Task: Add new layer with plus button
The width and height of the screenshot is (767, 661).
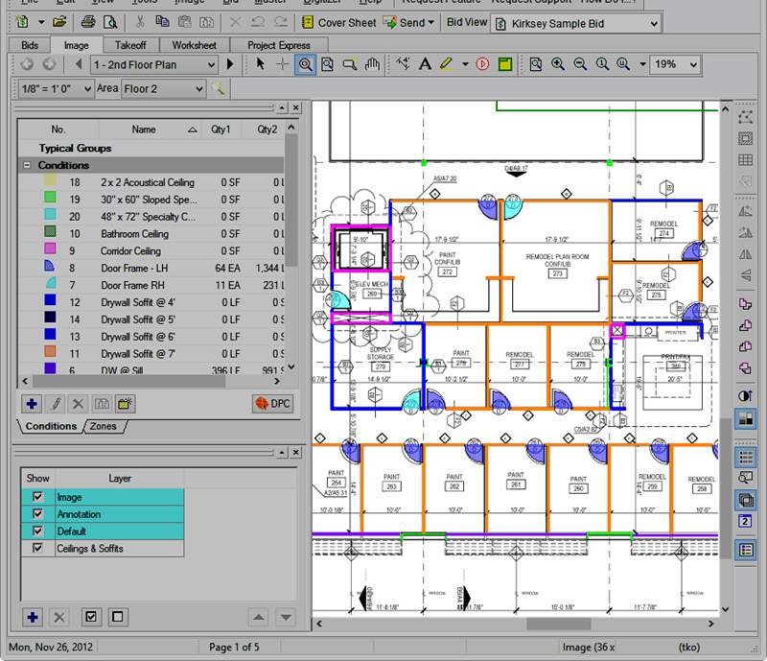Action: [33, 617]
